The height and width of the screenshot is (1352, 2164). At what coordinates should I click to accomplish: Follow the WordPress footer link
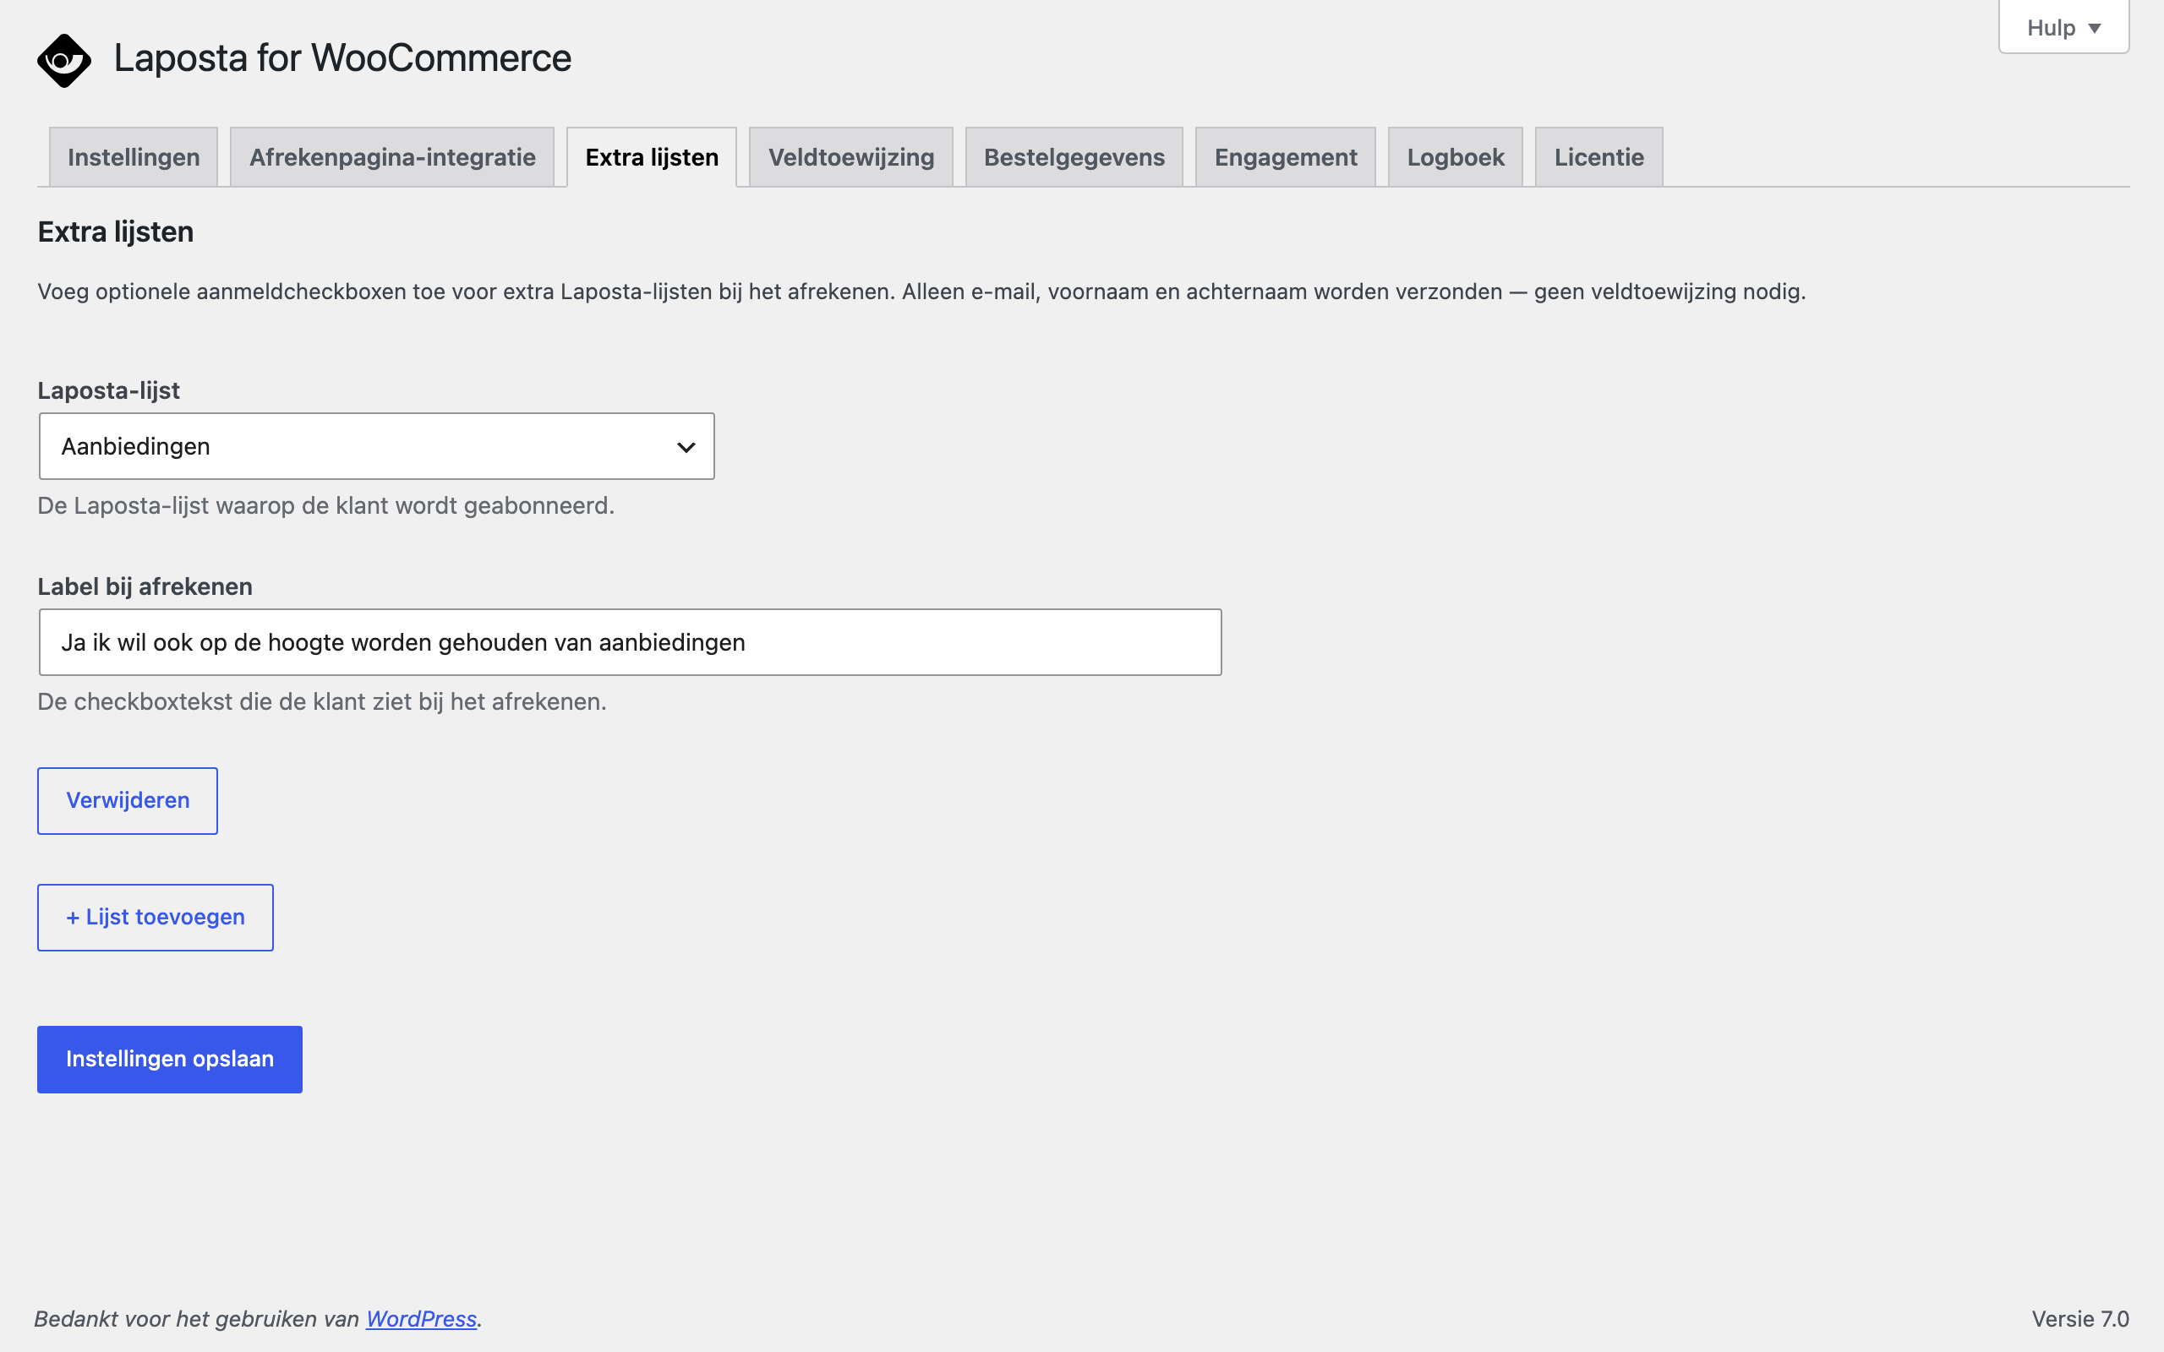(x=421, y=1319)
